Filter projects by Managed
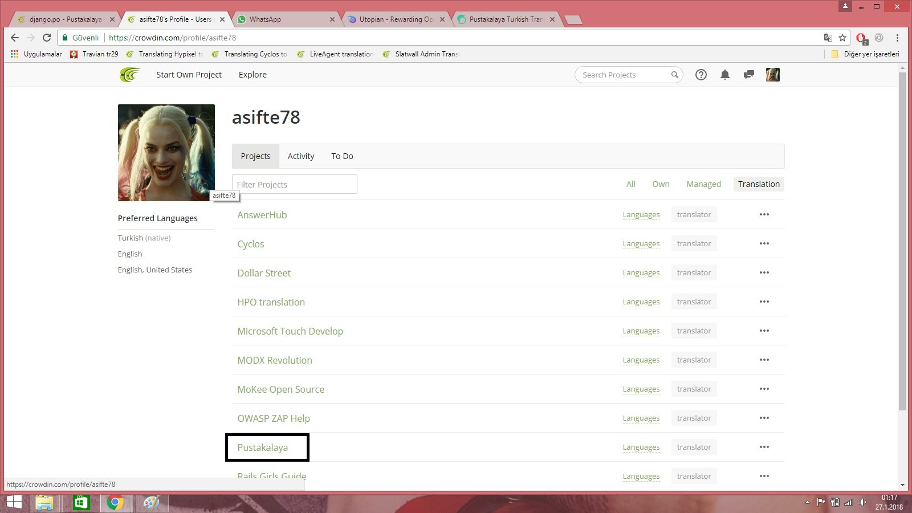The image size is (912, 513). pos(703,184)
